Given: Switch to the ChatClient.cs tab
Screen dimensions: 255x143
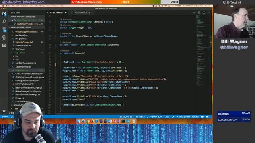Looking at the screenshot, I should tap(57, 12).
